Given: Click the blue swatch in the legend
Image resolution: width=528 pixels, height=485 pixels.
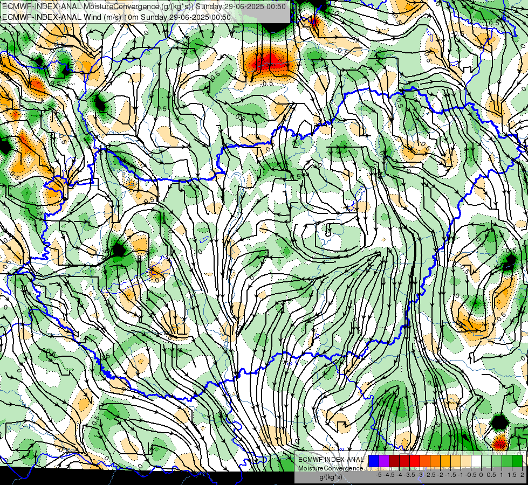Looking at the screenshot, I should click(x=374, y=461).
